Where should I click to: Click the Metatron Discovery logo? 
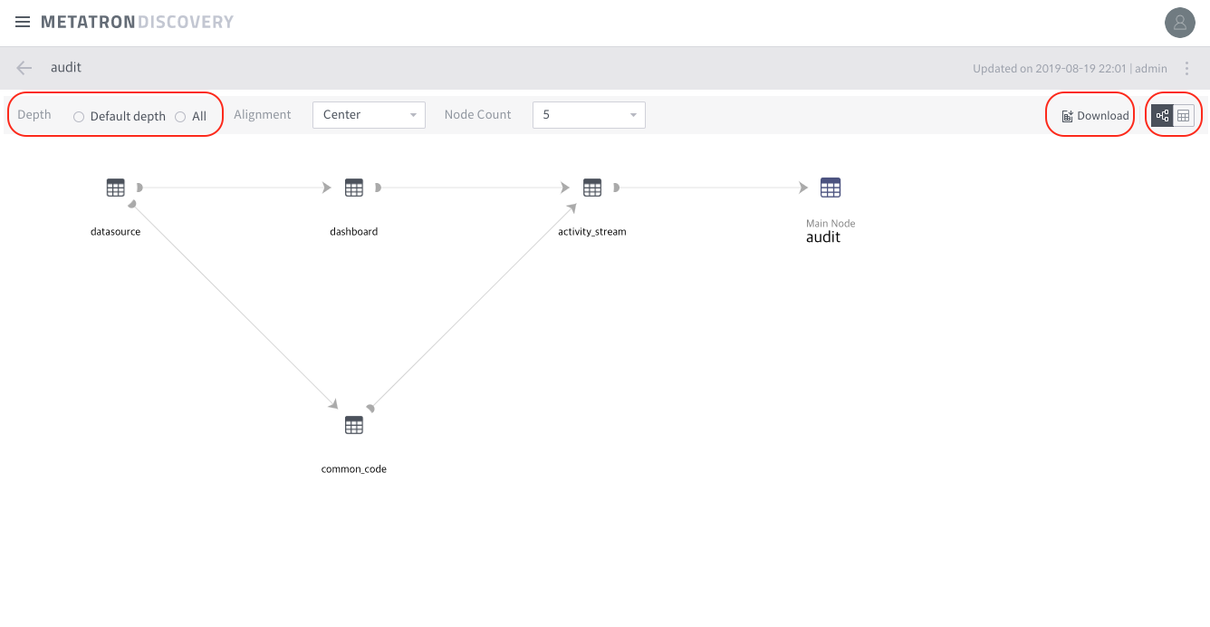[137, 22]
